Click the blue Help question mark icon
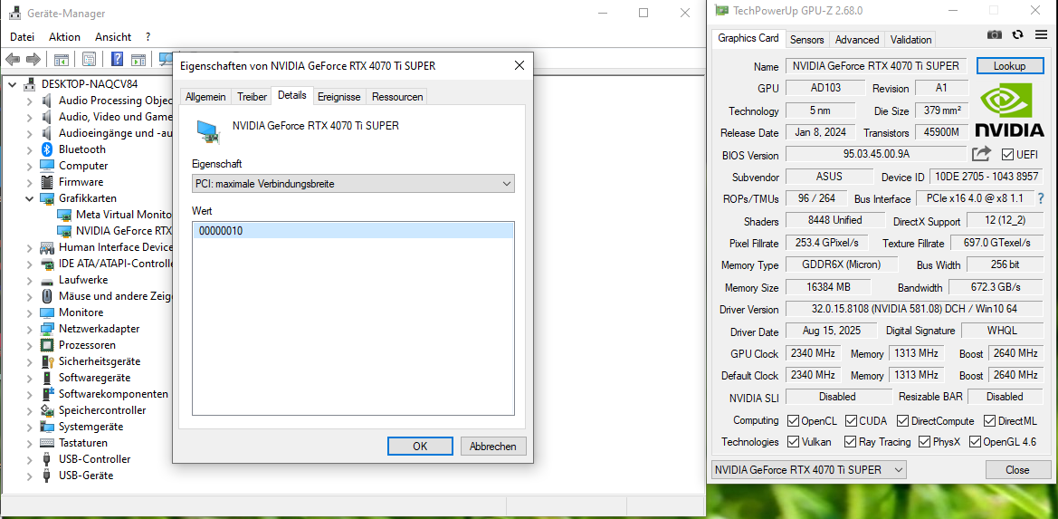1058x519 pixels. 117,60
